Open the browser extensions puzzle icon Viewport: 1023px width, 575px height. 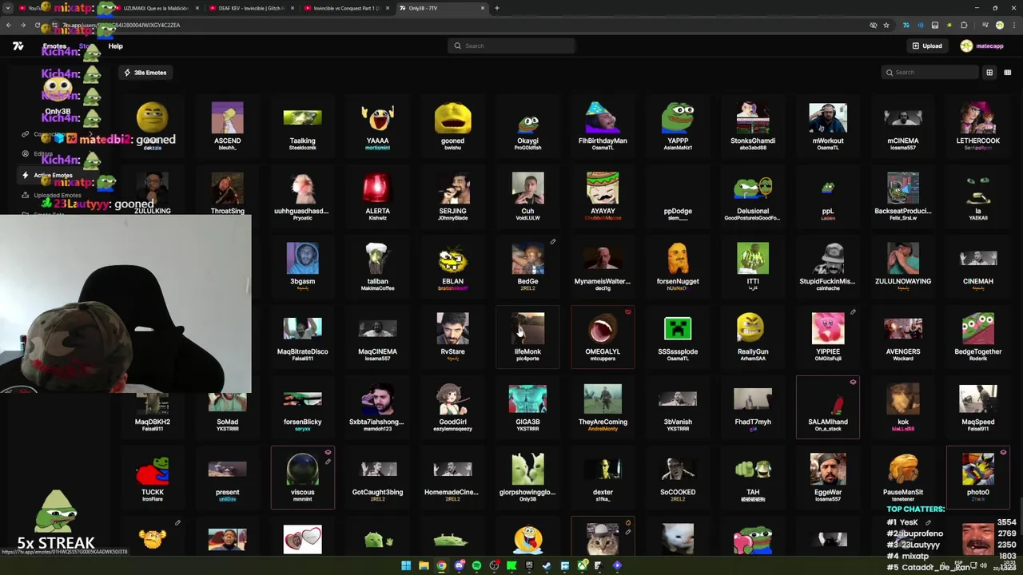(x=964, y=25)
